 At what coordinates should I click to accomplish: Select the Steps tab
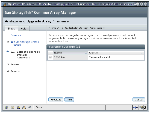[11, 28]
